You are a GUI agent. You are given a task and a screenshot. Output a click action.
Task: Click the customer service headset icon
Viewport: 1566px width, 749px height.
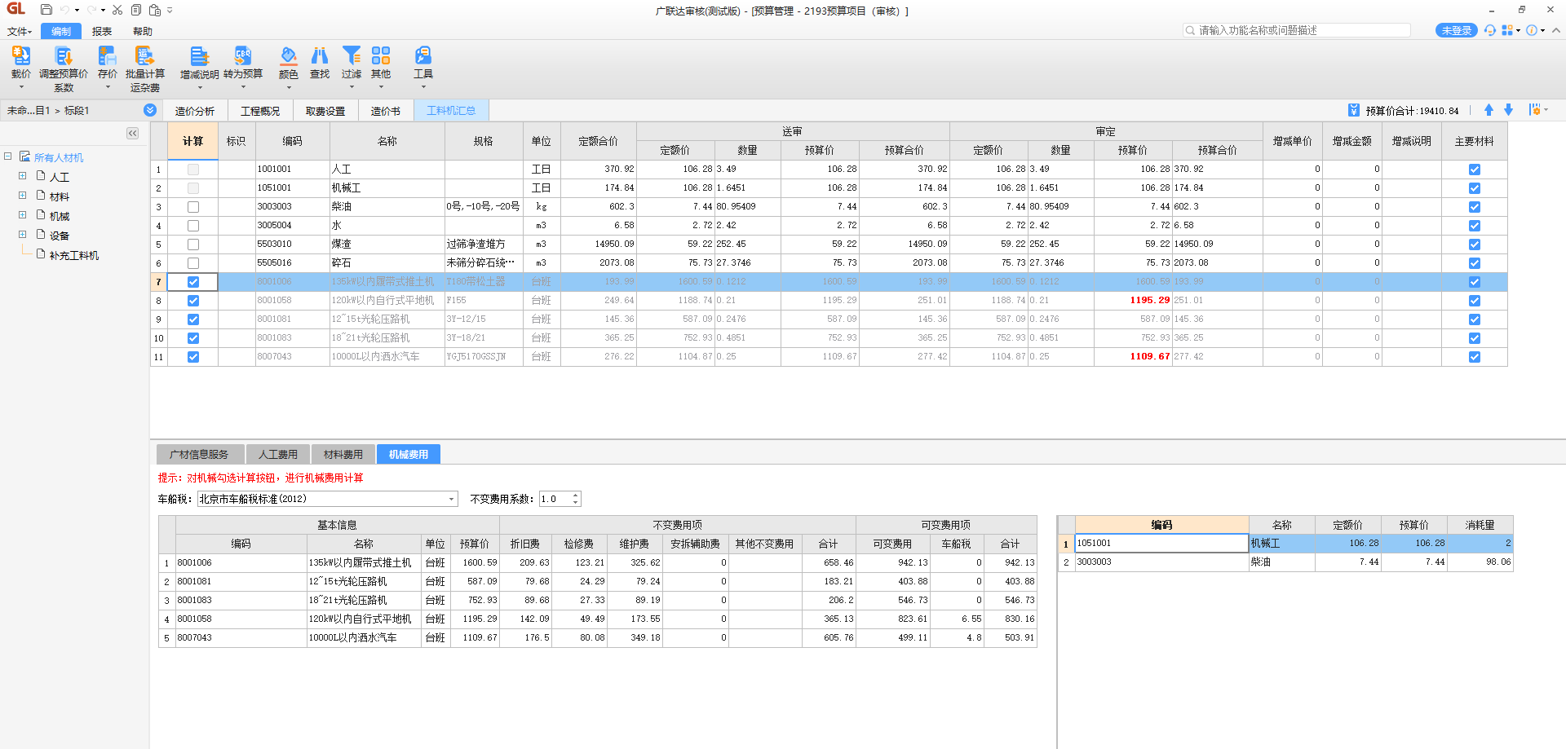coord(1490,30)
